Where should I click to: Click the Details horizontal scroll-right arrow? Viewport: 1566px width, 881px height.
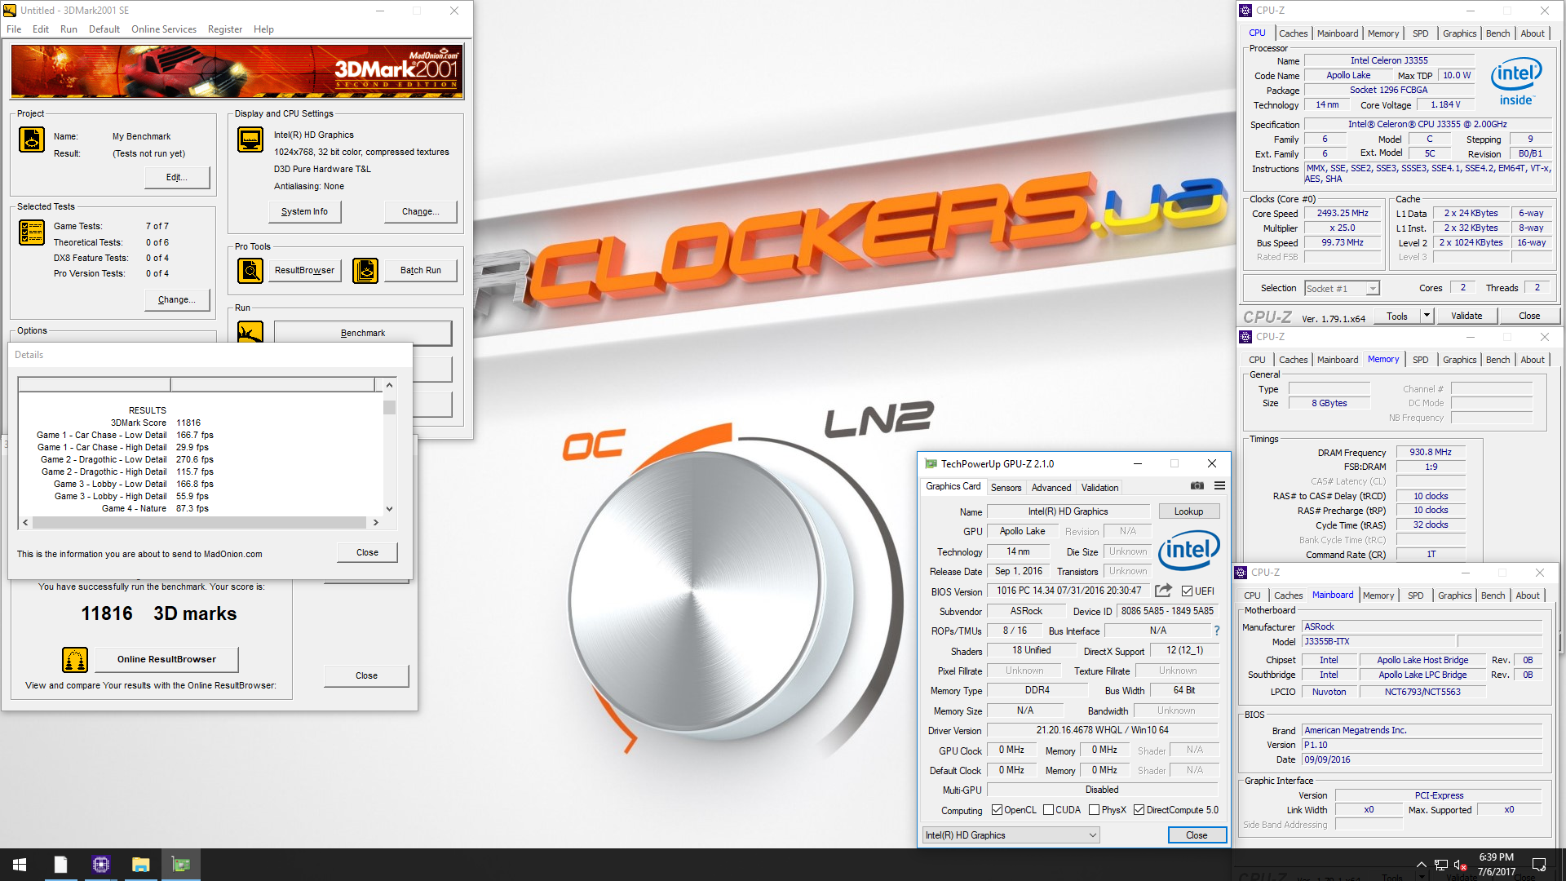(375, 522)
